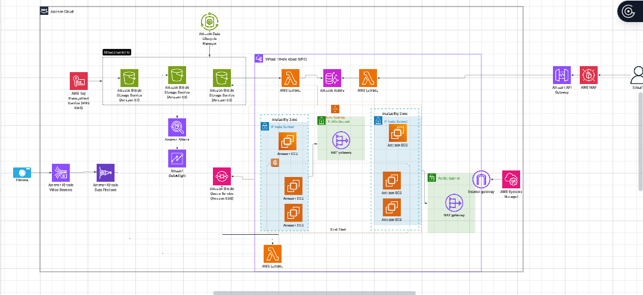
Task: Click the Virtual private cloud (VPC) icon
Action: (259, 58)
